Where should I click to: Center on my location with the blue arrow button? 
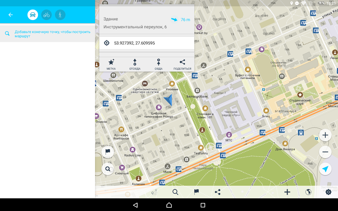click(325, 169)
